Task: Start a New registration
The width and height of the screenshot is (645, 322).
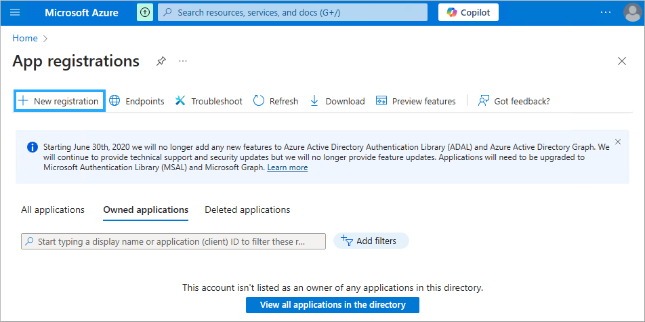Action: [x=59, y=101]
